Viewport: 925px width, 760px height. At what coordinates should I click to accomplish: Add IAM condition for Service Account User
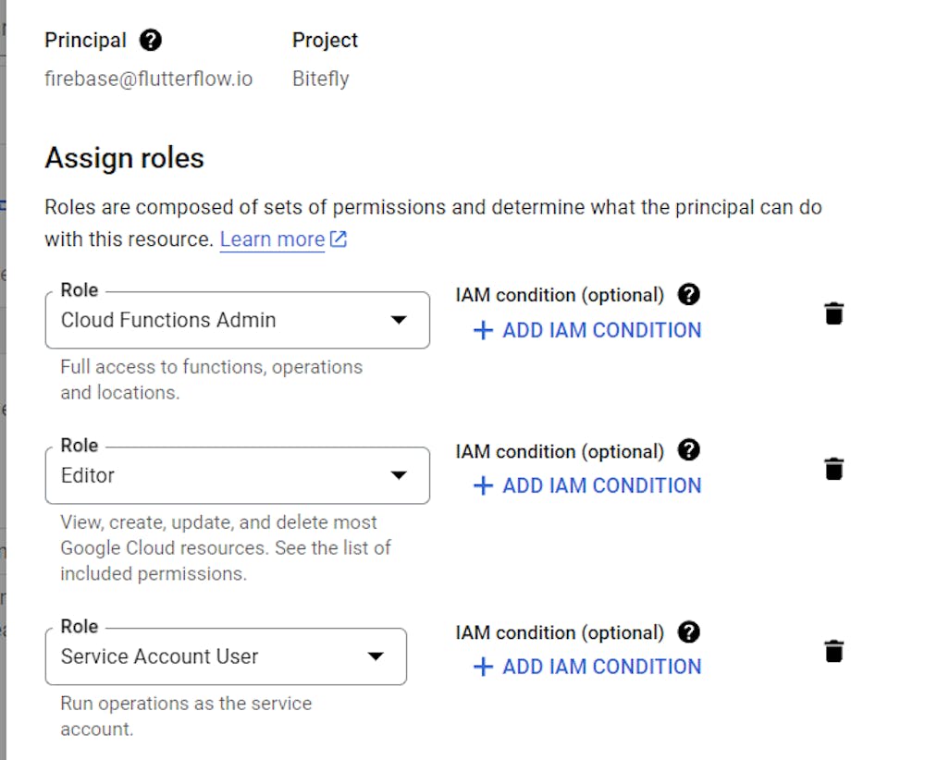[587, 667]
